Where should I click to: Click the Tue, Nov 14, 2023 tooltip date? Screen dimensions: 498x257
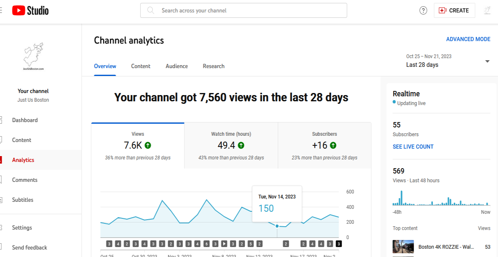(x=277, y=197)
